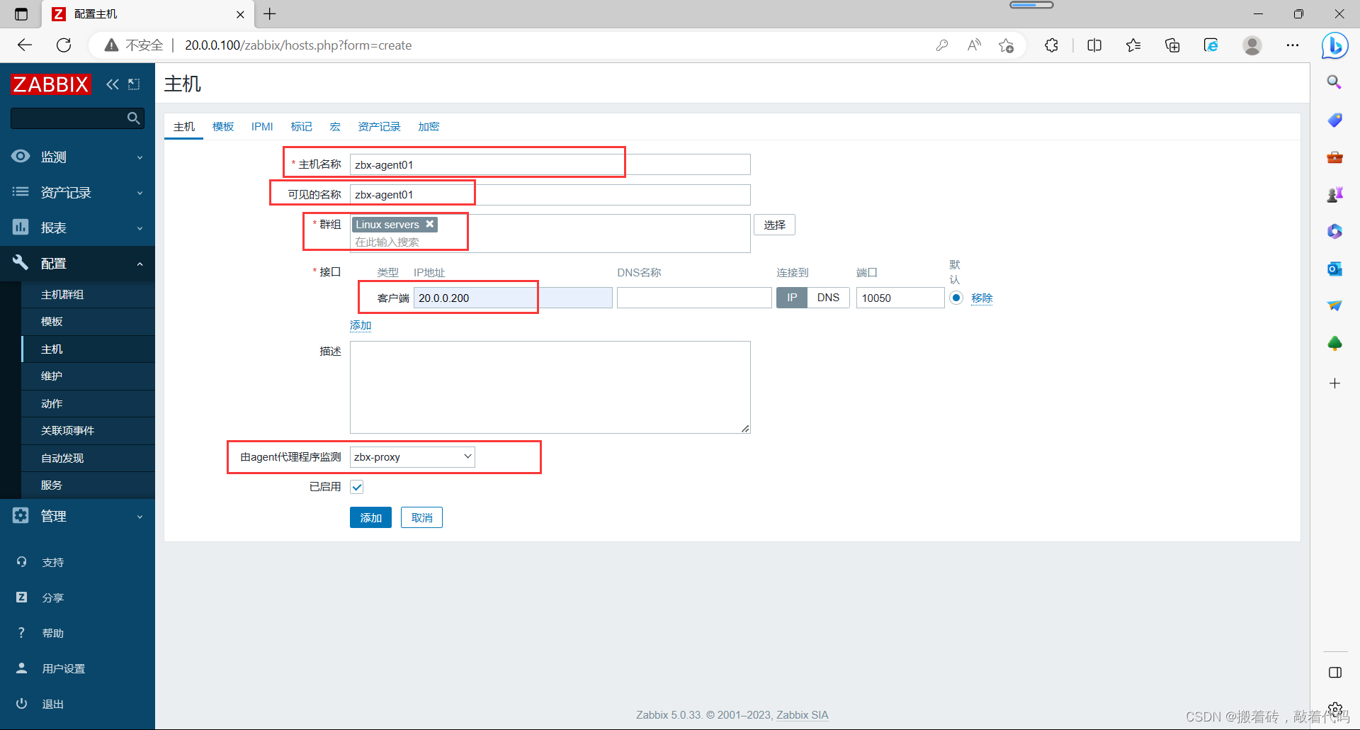Open the browser profile avatar

[1252, 45]
